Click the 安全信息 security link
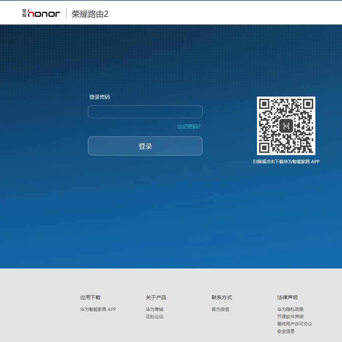 point(286,331)
